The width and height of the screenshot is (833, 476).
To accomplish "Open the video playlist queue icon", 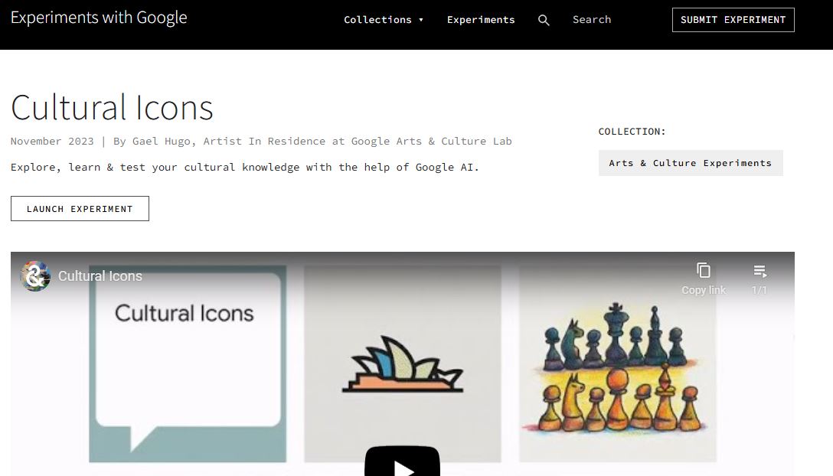I will pos(759,271).
